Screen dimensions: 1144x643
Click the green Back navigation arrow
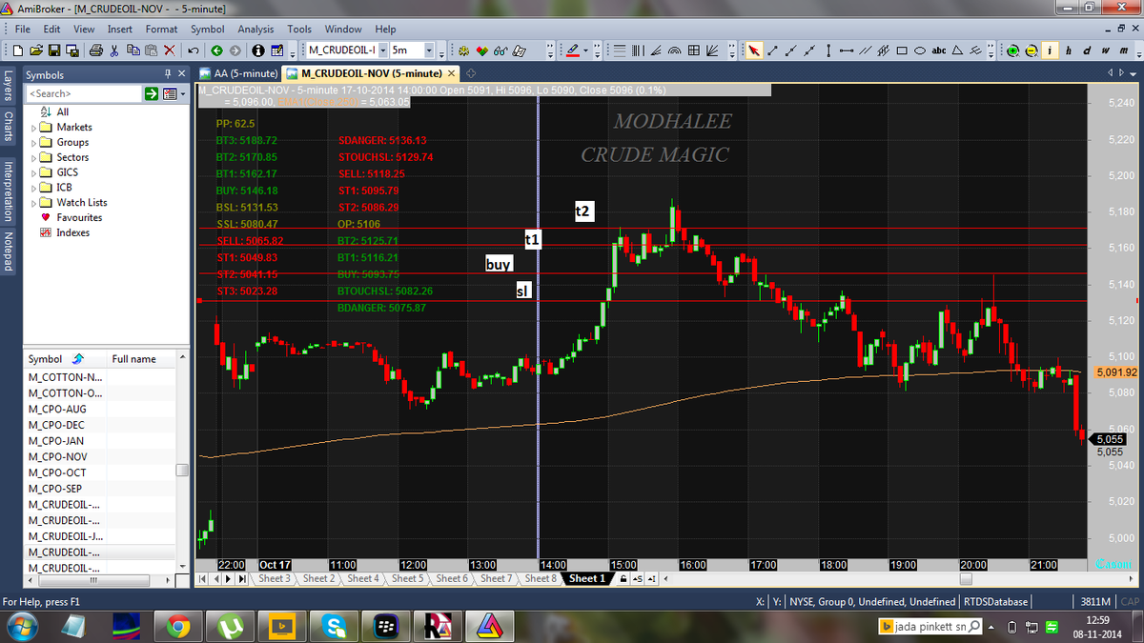click(x=217, y=50)
